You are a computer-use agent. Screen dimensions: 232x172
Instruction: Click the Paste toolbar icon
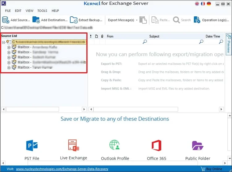coord(155,20)
